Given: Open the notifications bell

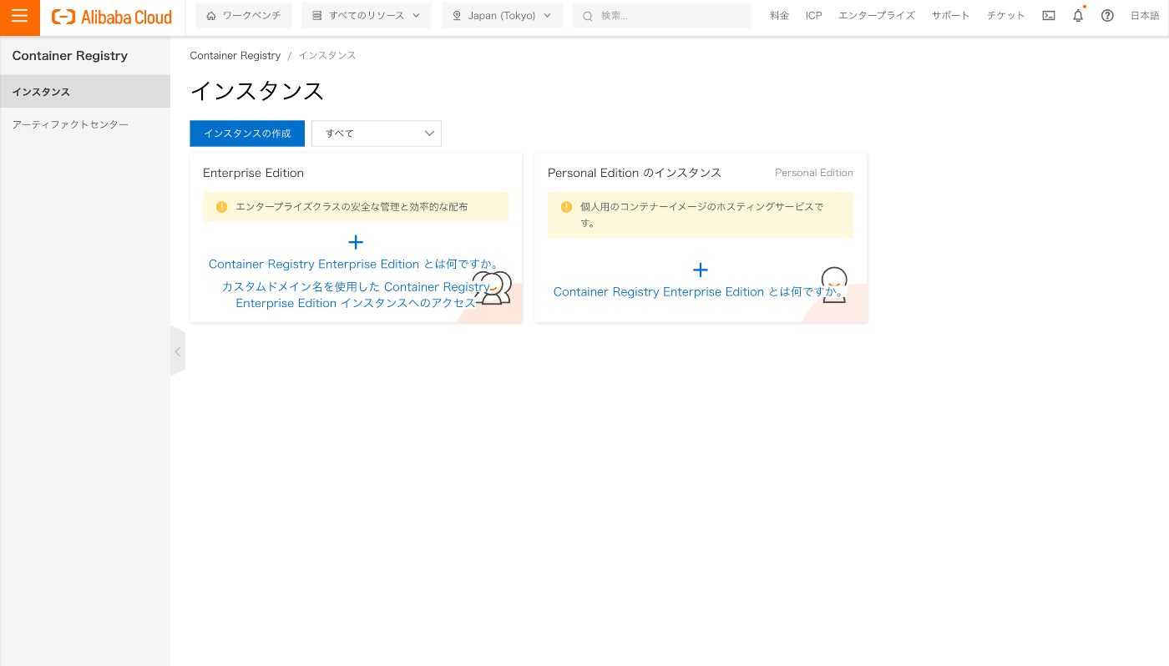Looking at the screenshot, I should point(1078,16).
